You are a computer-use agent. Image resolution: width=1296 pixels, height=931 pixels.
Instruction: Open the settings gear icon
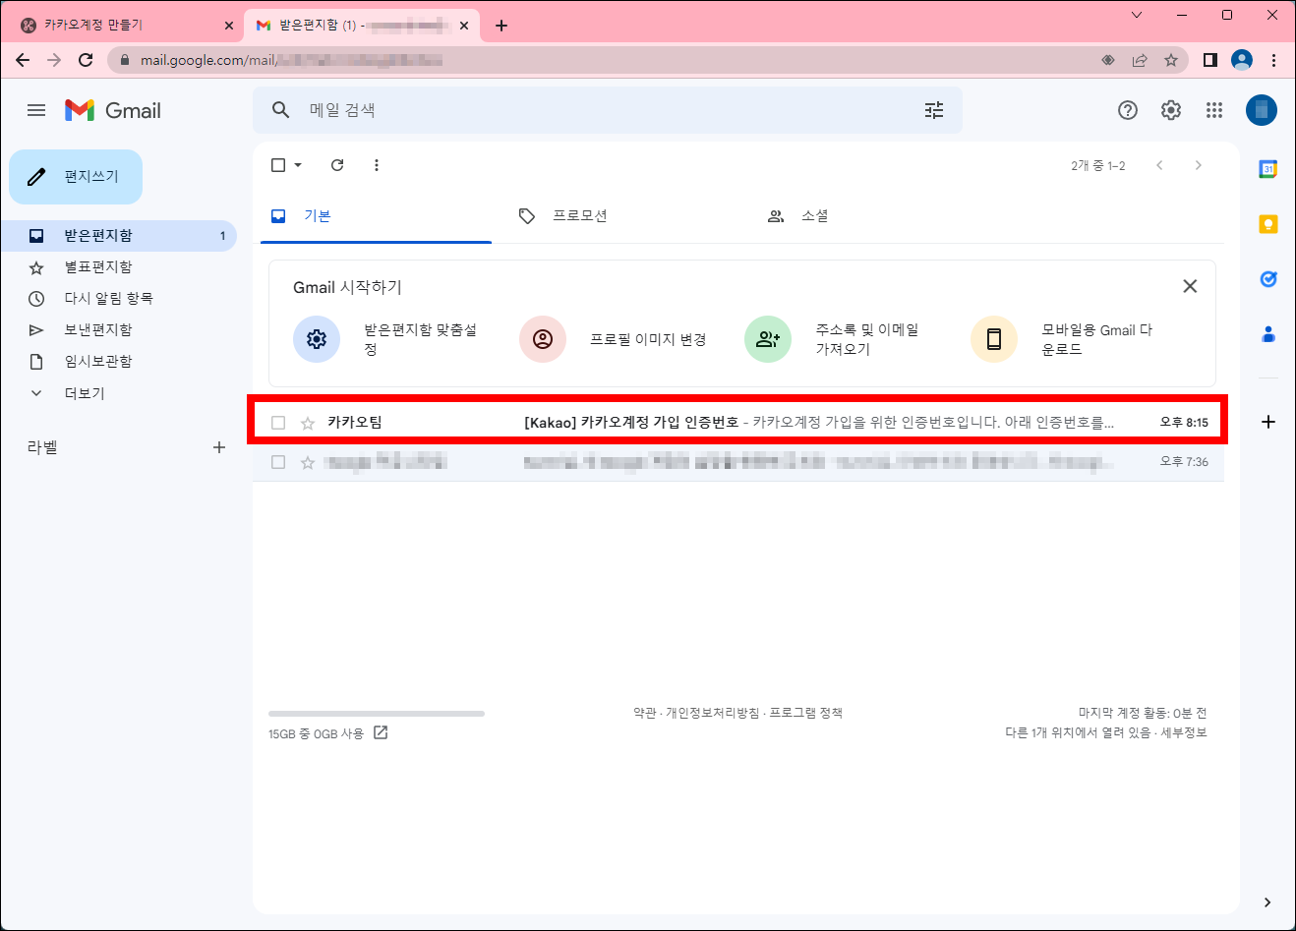1171,110
